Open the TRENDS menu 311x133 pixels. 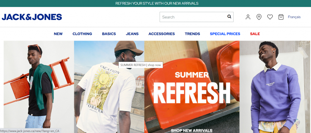[192, 34]
